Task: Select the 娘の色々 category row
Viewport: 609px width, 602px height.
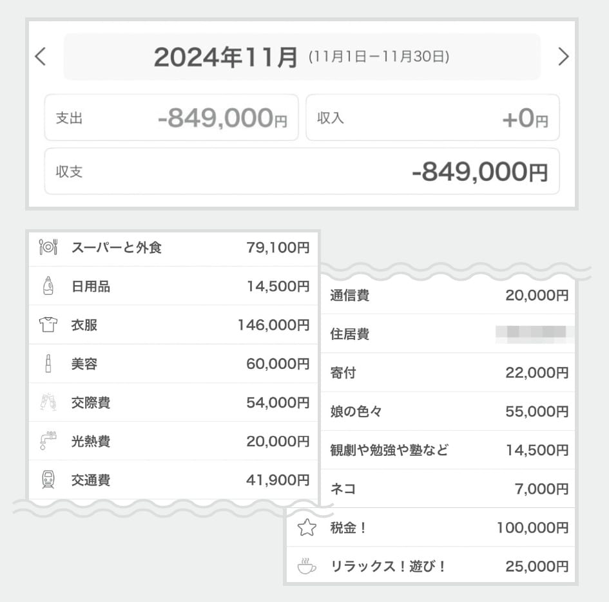Action: 449,411
